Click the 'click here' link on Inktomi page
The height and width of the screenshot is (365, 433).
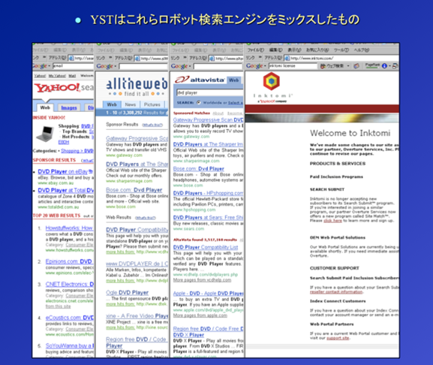pyautogui.click(x=332, y=221)
